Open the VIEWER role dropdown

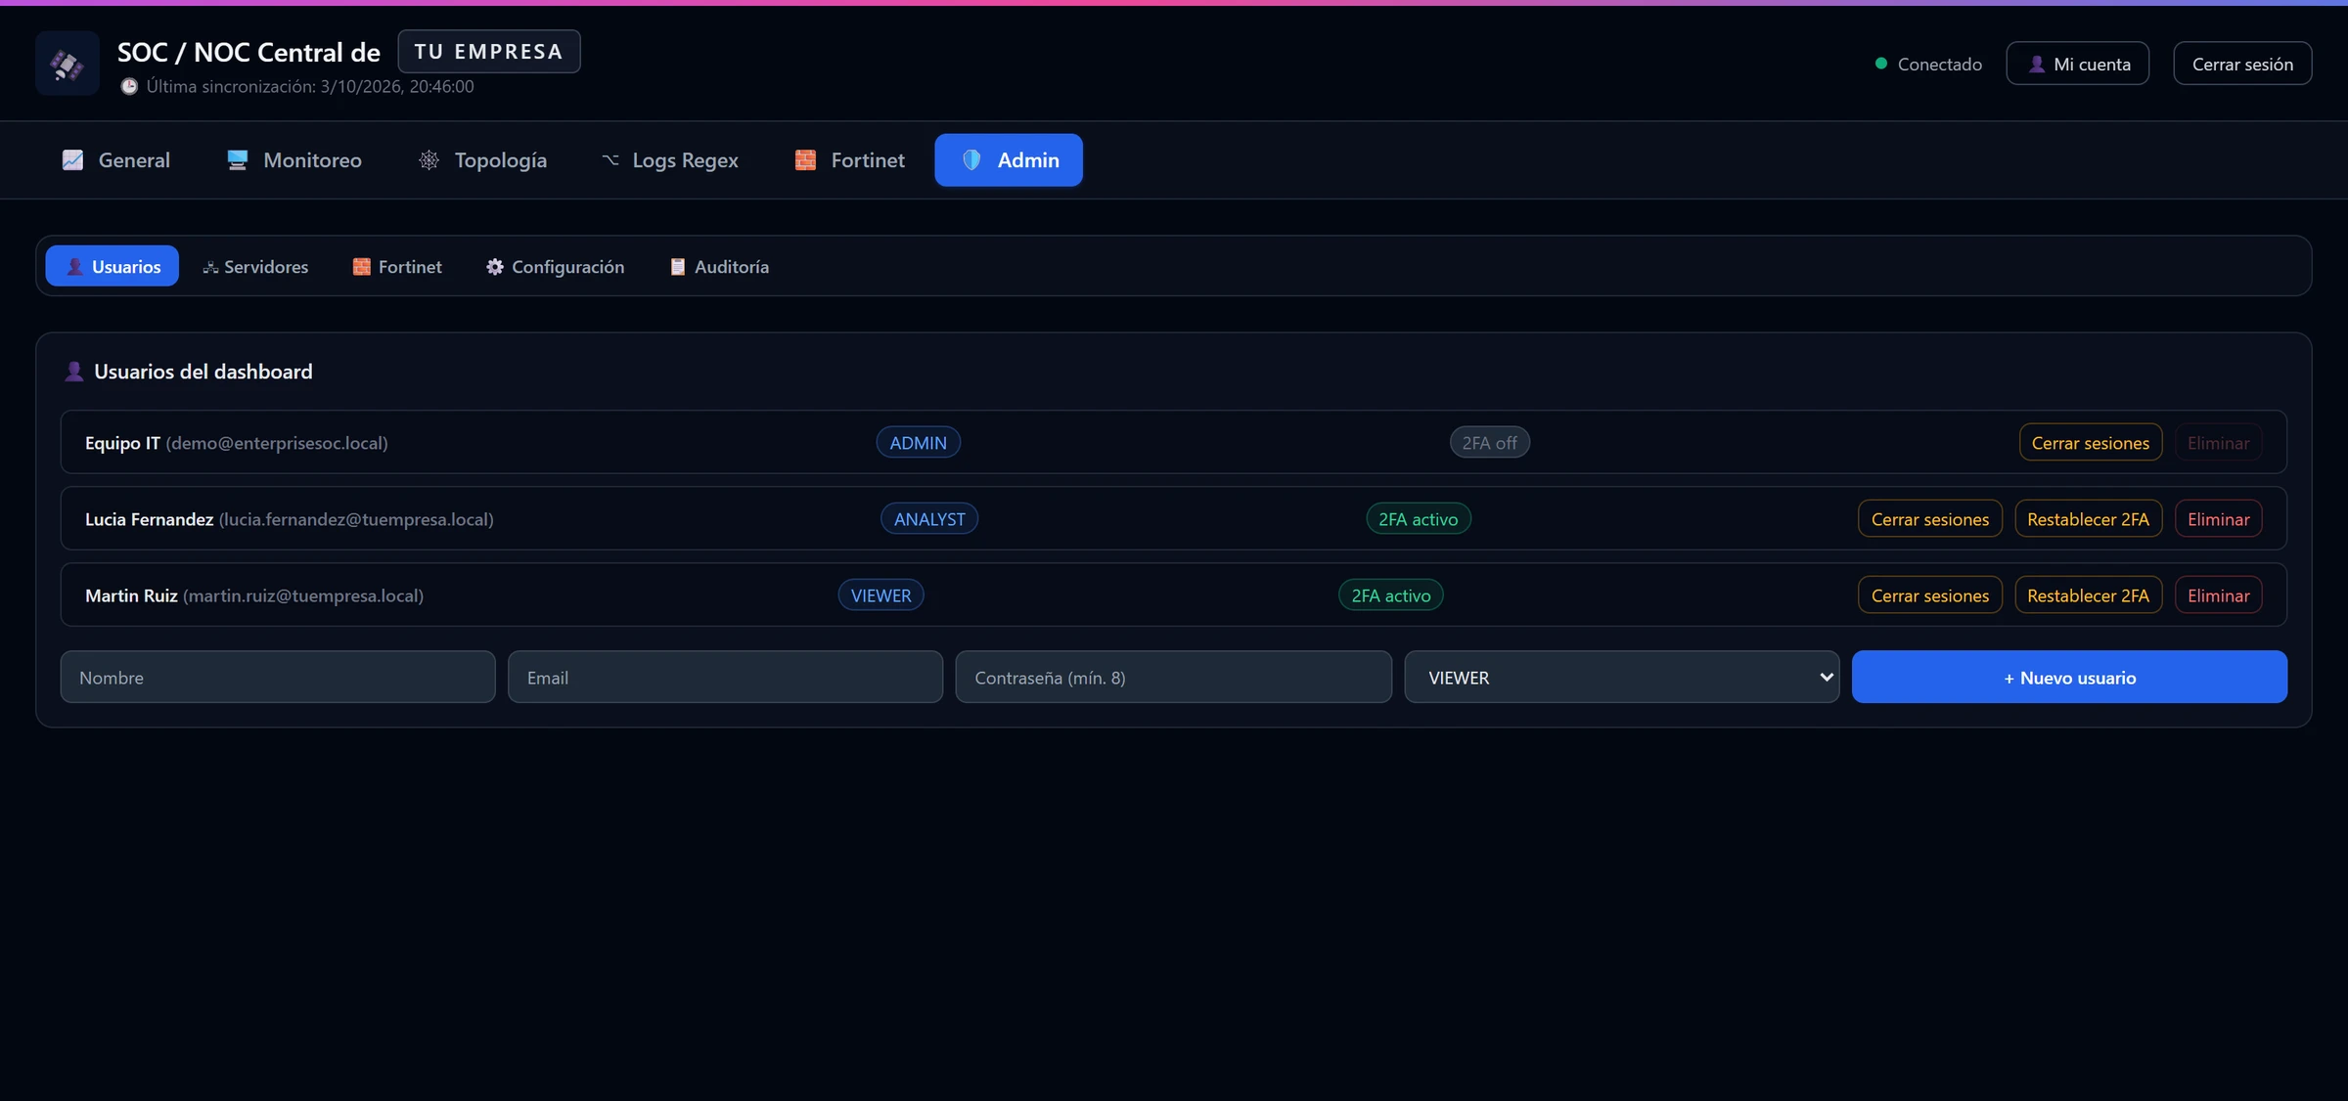pos(1621,677)
